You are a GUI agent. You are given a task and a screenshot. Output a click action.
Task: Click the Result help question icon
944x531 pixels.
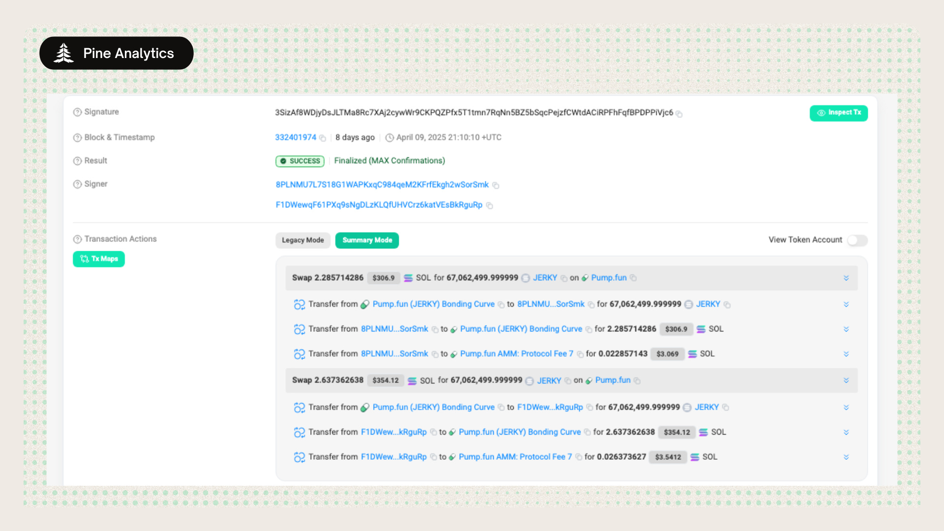coord(77,161)
